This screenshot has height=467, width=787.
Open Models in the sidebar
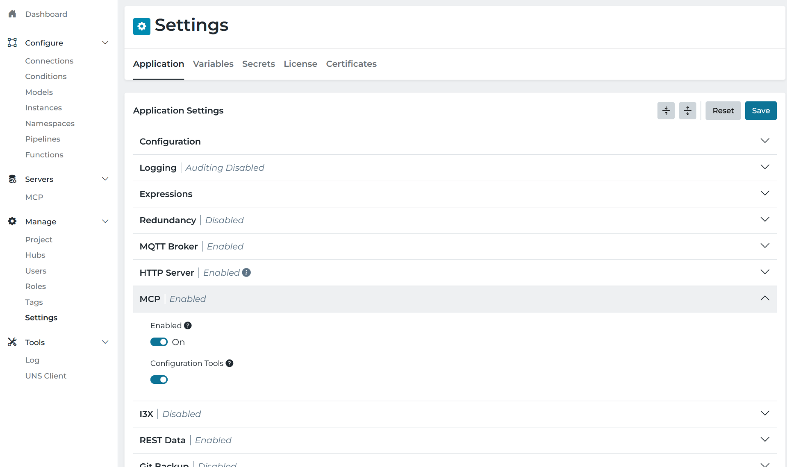click(39, 92)
